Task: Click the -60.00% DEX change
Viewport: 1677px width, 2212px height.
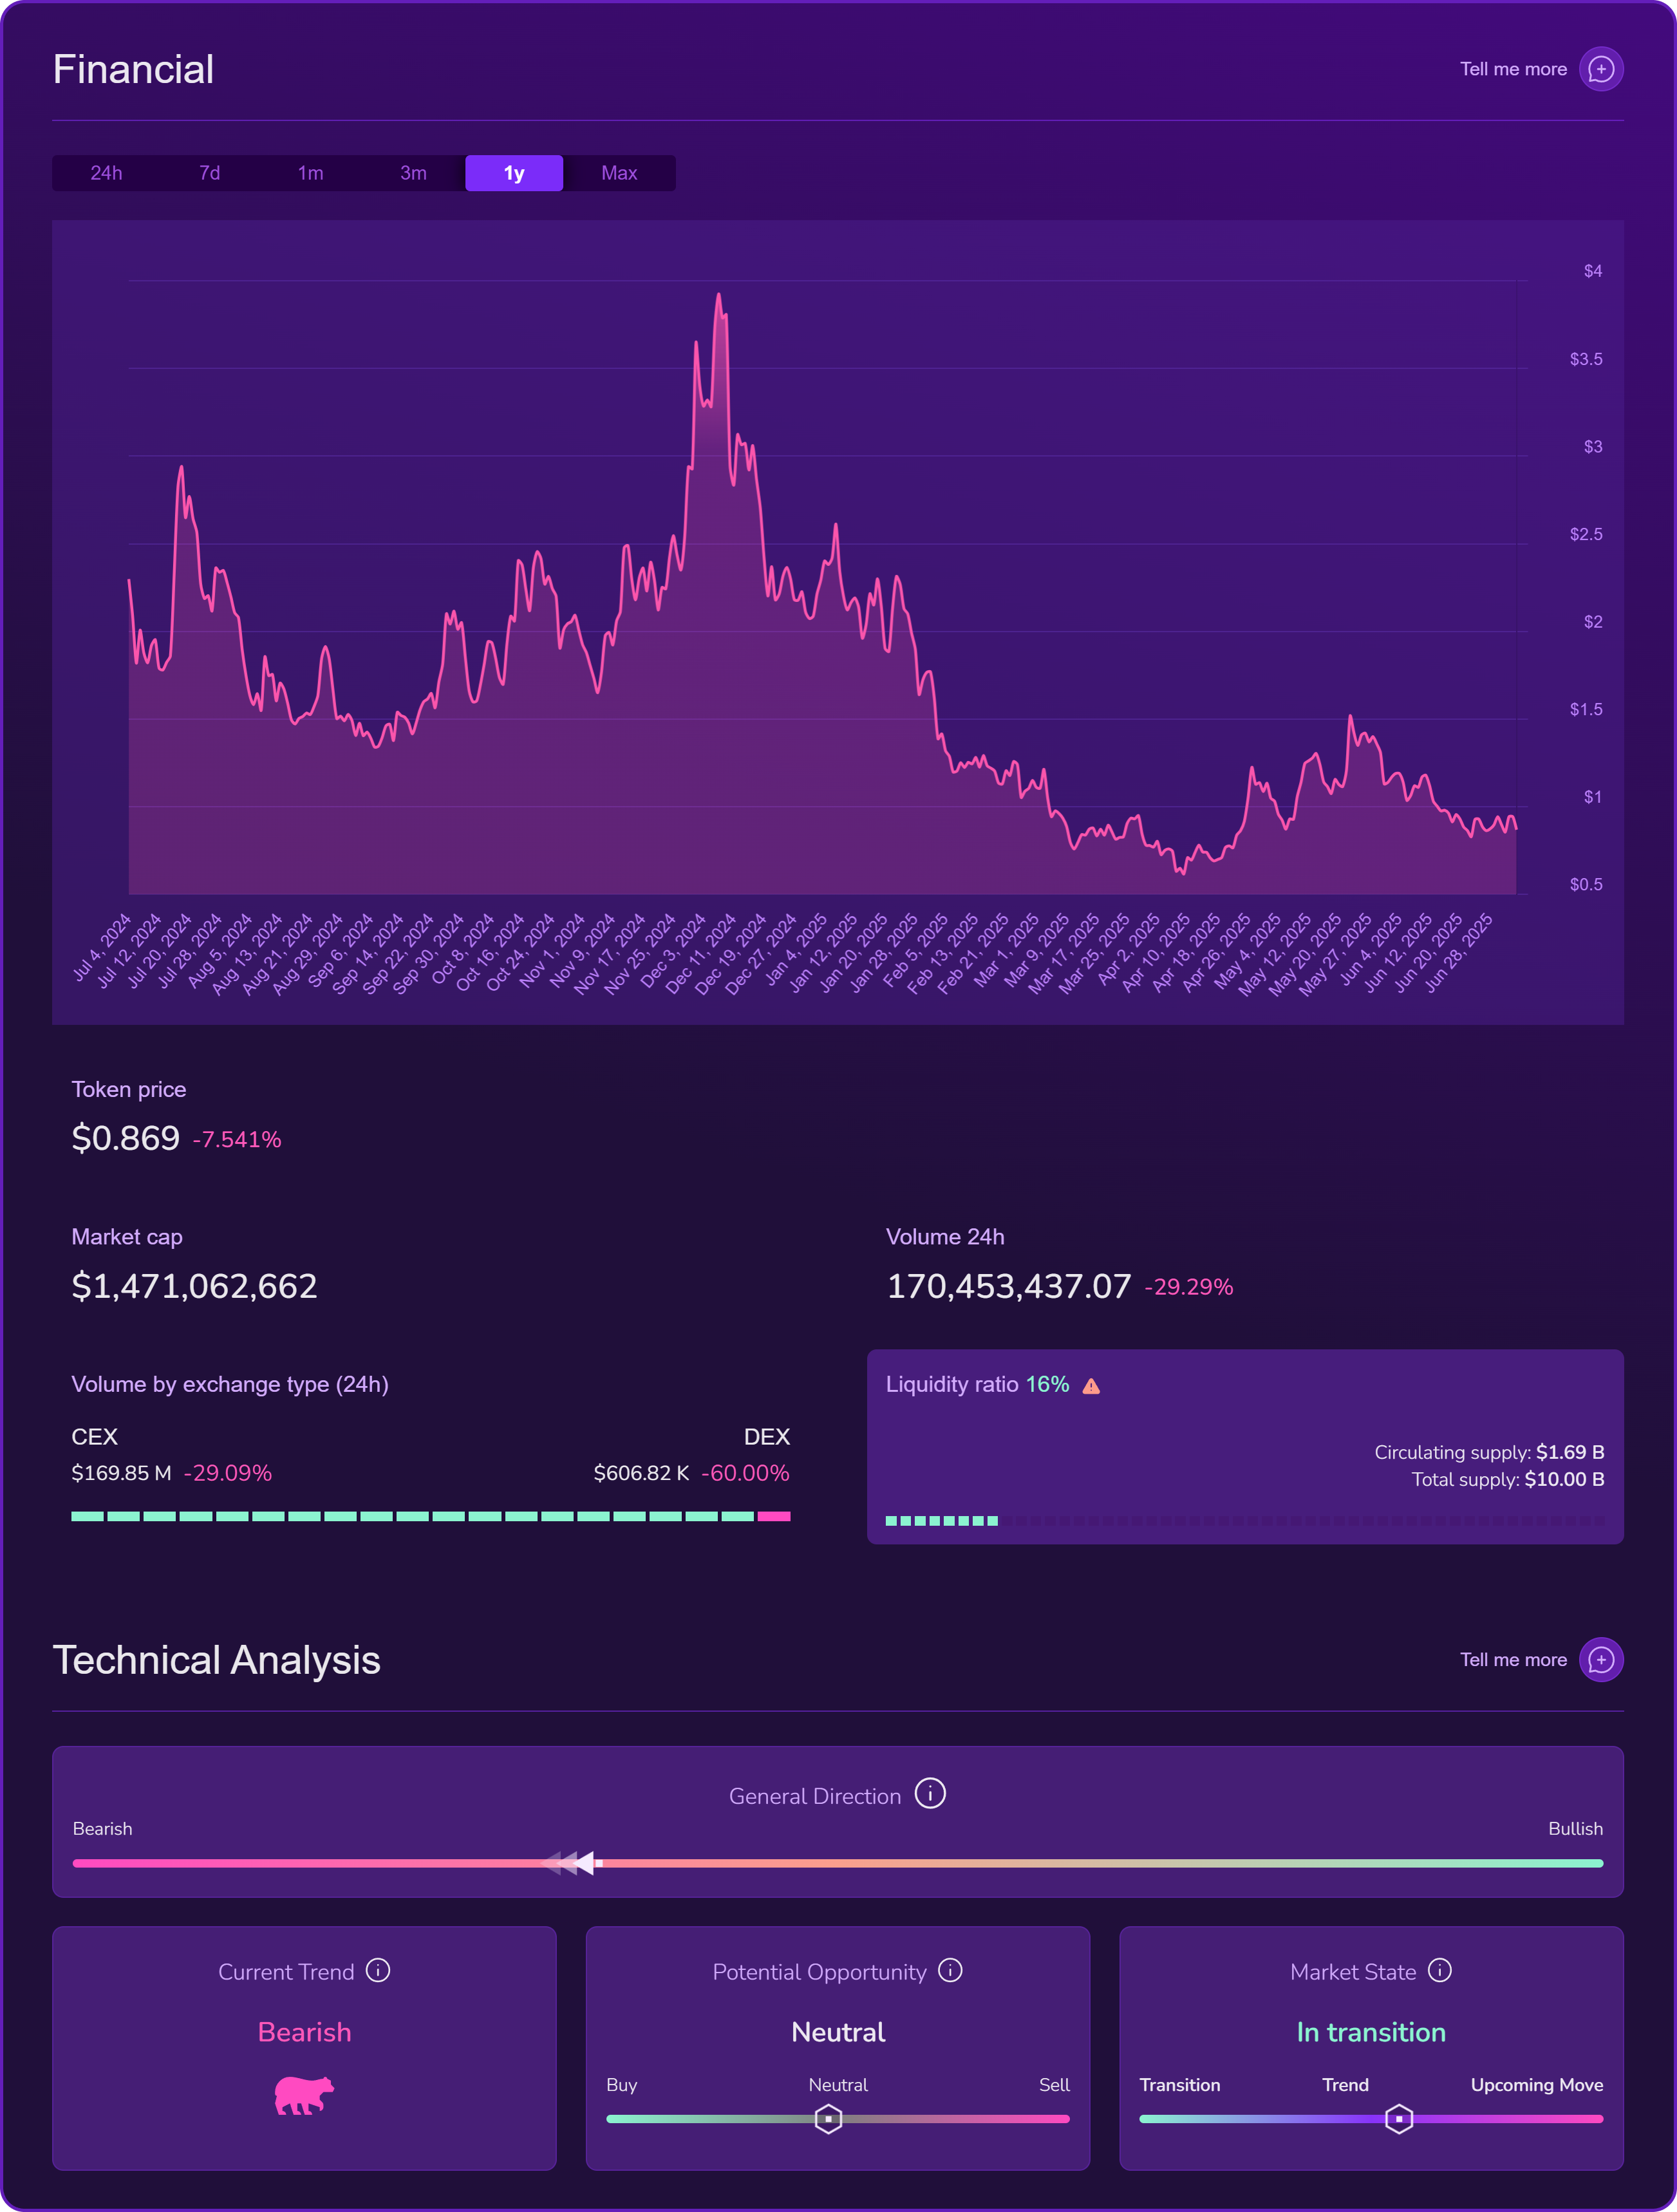Action: coord(745,1473)
